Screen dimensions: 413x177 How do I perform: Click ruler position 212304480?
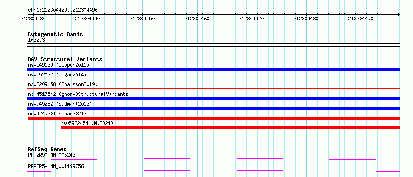[306, 19]
